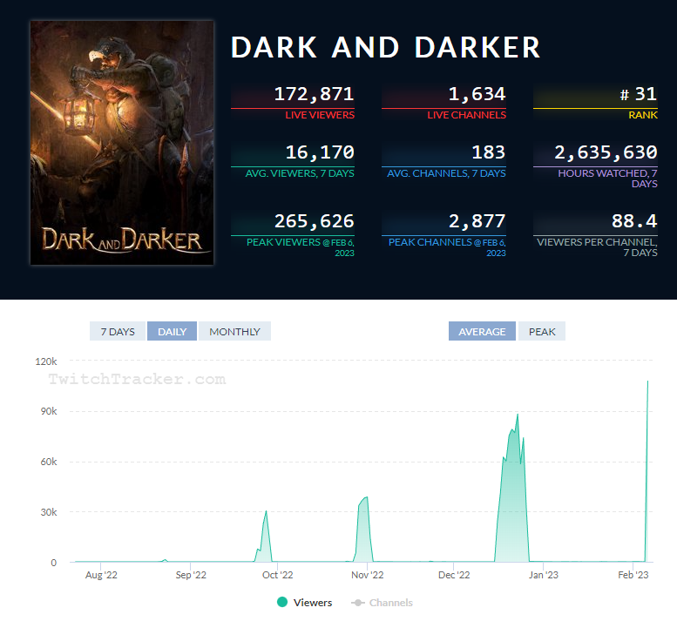Click the LIVE VIEWERS label
Viewport: 677px width, 628px height.
point(320,115)
